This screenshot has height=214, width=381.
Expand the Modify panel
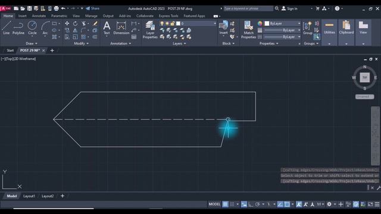click(82, 43)
